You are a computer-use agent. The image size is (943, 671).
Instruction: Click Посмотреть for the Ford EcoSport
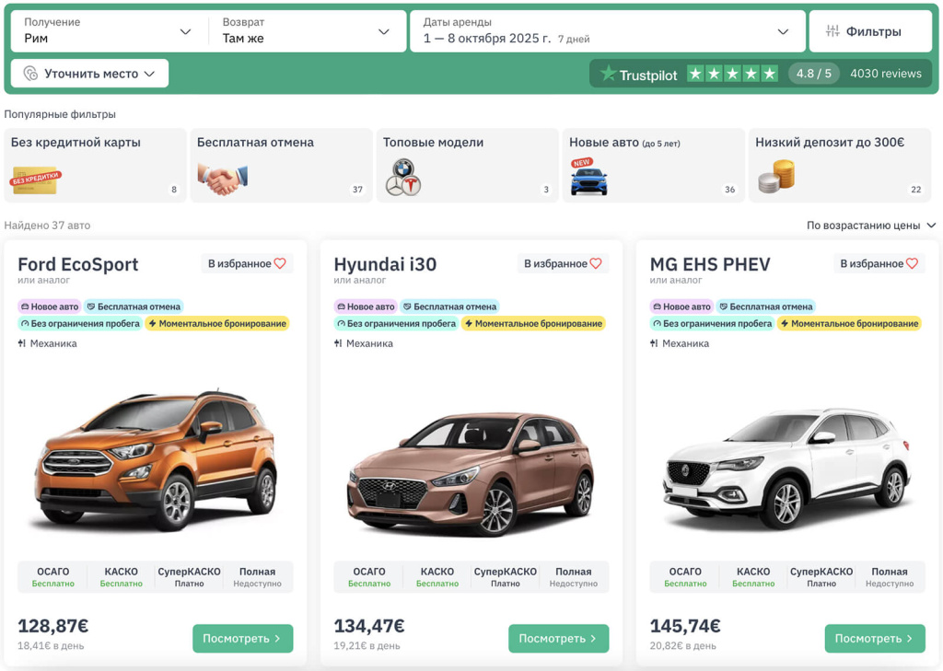pos(242,638)
